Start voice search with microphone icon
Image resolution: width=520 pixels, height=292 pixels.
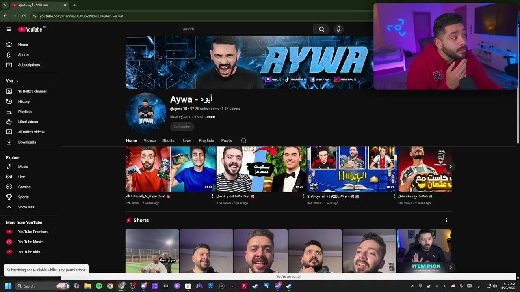[338, 29]
